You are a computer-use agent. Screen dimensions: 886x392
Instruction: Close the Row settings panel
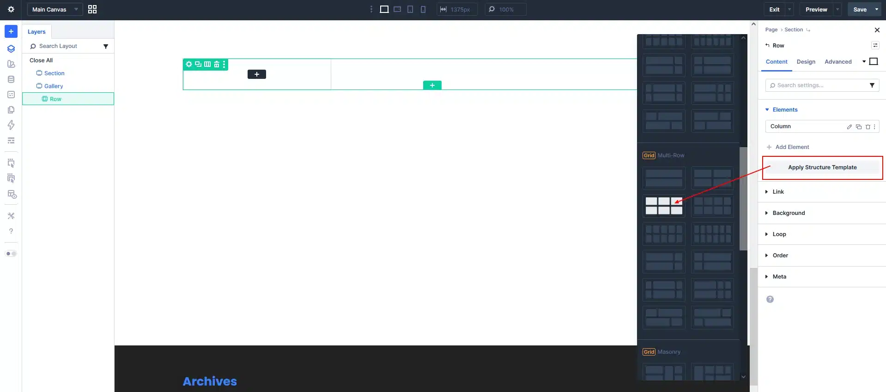[877, 30]
